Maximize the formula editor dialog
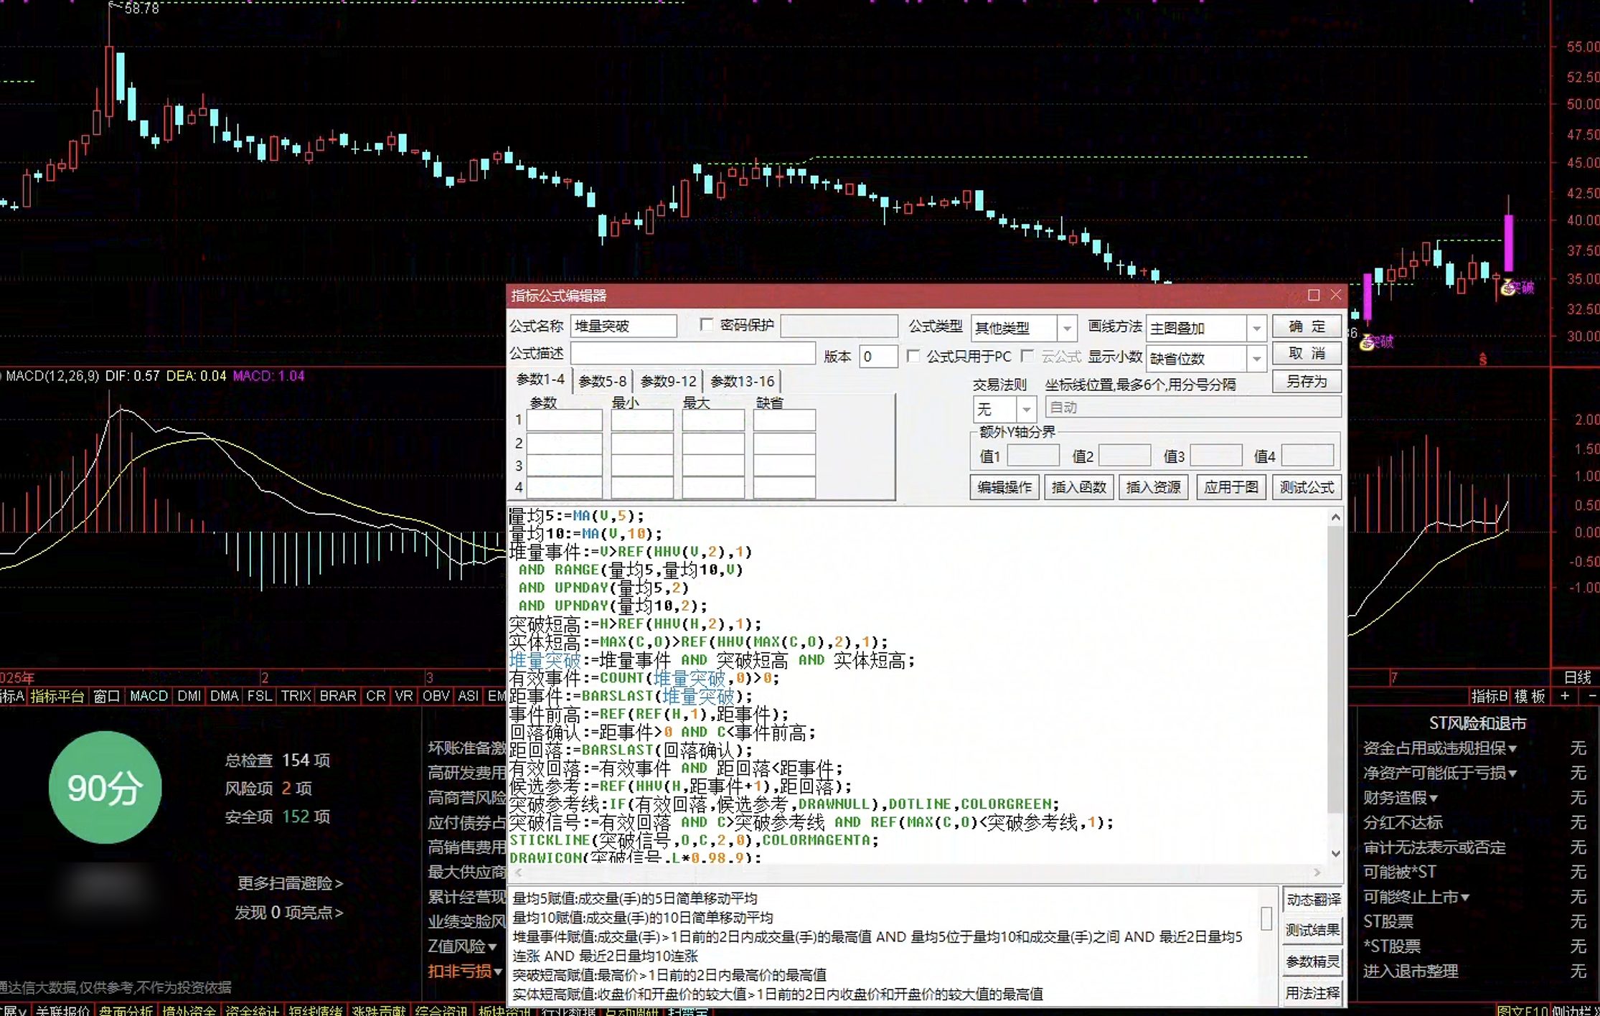This screenshot has height=1016, width=1600. pyautogui.click(x=1314, y=295)
